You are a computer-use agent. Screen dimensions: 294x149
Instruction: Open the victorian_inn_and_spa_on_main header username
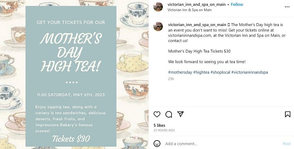click(x=196, y=4)
